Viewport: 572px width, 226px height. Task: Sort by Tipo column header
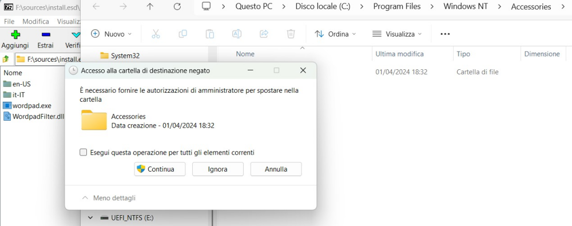tap(463, 54)
